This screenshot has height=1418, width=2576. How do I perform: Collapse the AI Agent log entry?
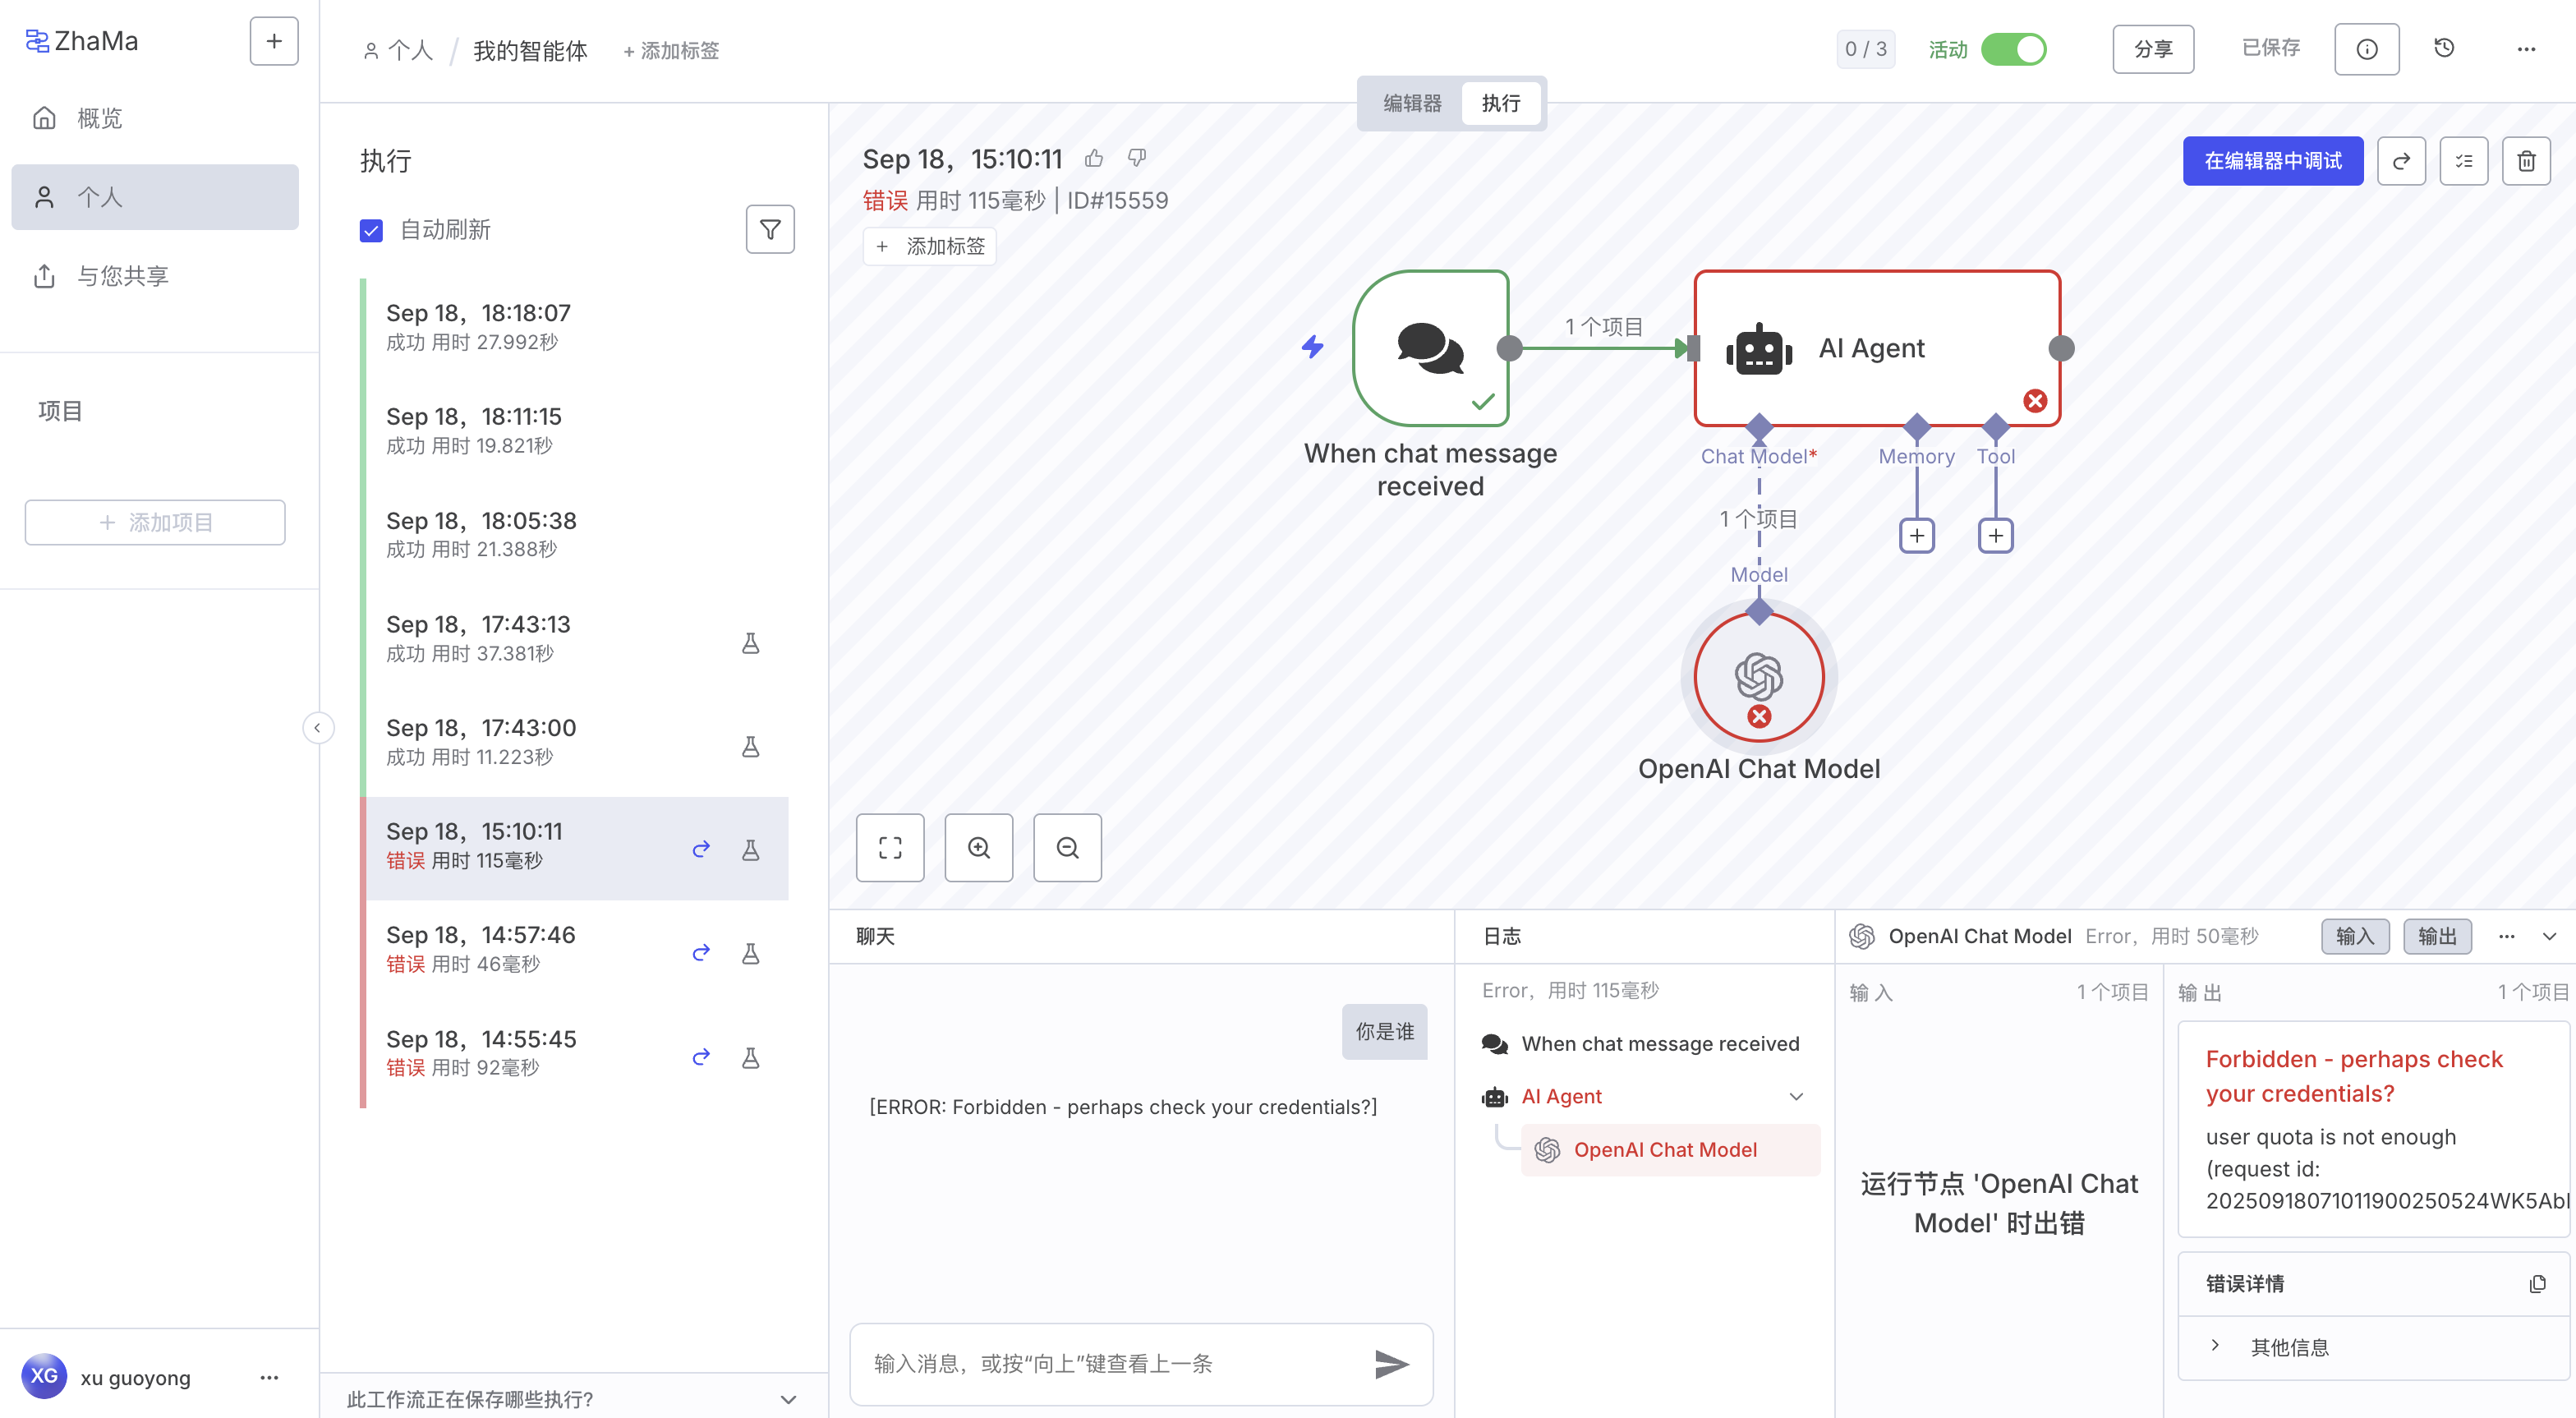(1796, 1097)
